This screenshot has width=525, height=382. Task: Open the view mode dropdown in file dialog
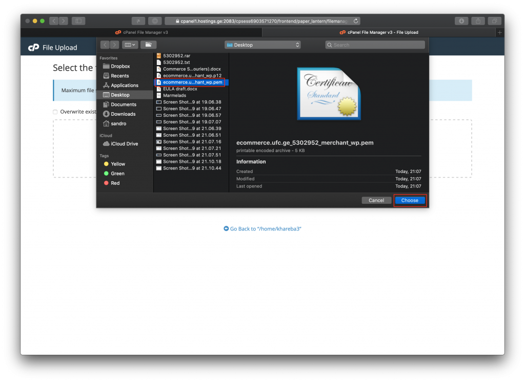(129, 45)
